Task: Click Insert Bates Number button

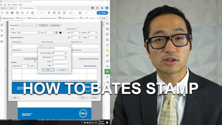Action: click(31, 59)
